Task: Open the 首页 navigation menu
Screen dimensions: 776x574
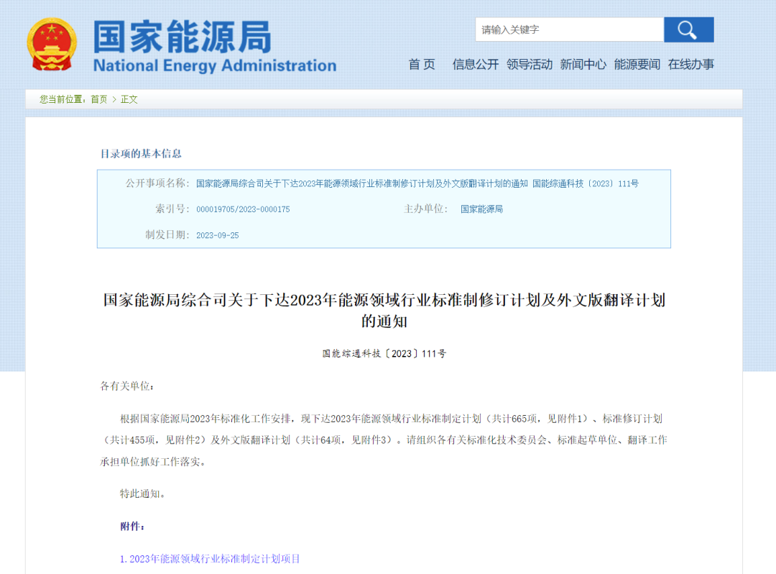Action: [x=422, y=65]
